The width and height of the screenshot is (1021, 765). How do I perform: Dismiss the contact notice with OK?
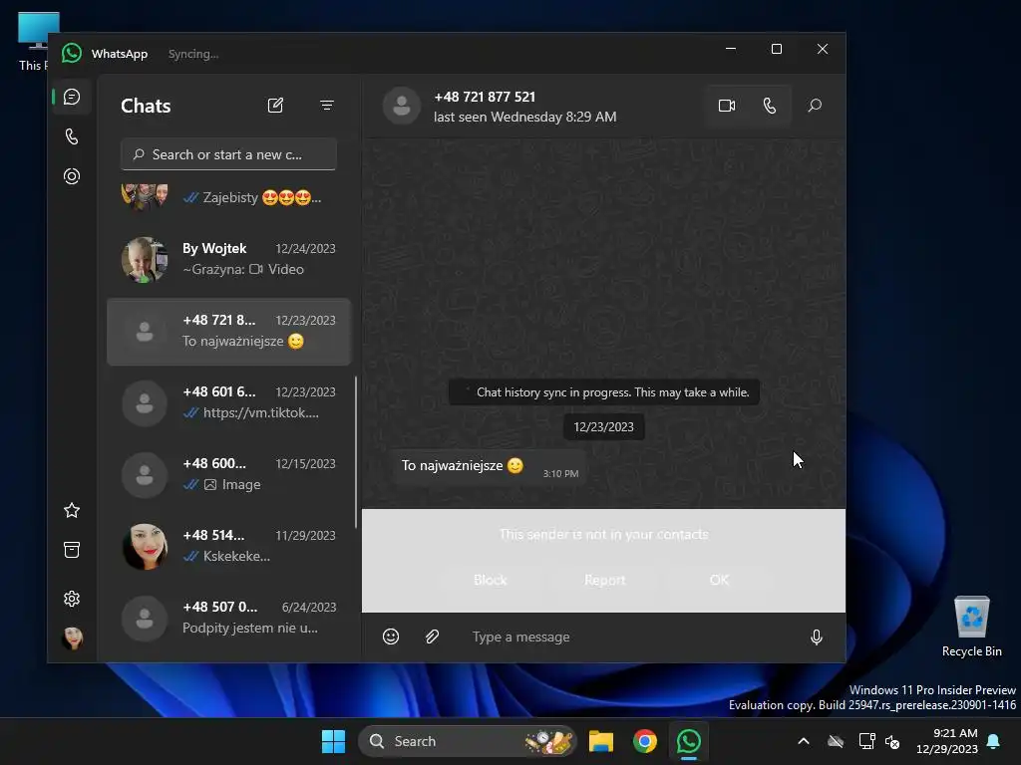(x=719, y=580)
